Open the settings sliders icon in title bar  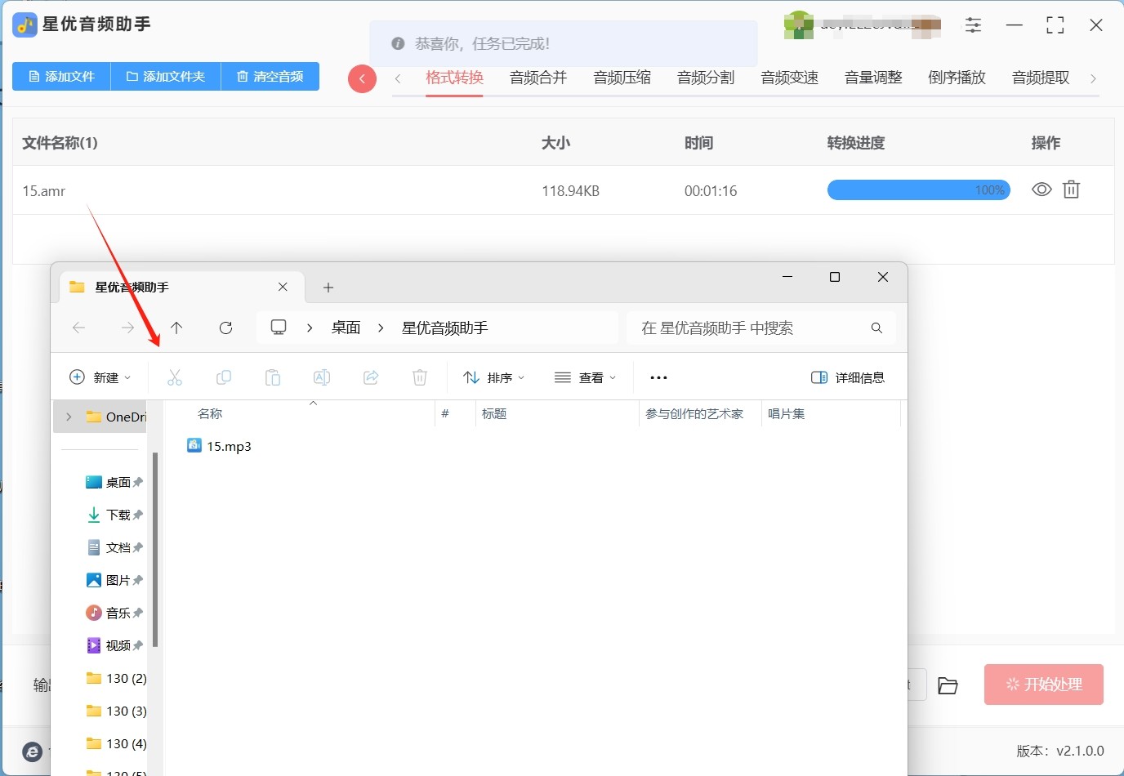coord(973,25)
